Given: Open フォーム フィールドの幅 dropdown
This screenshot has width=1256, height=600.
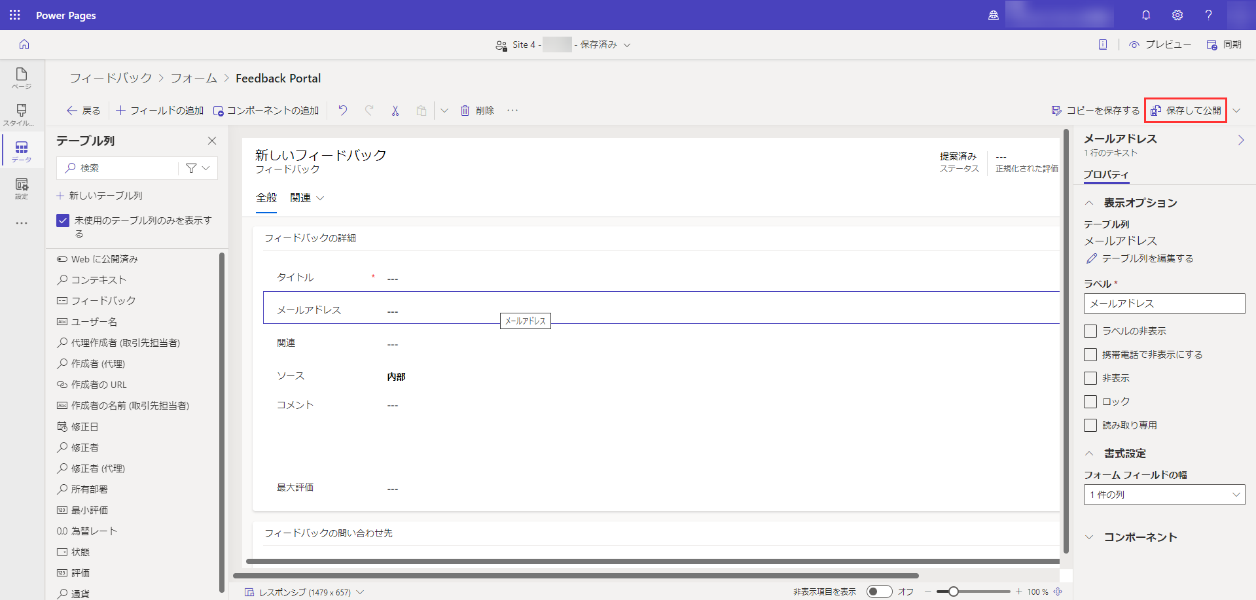Looking at the screenshot, I should (1164, 495).
